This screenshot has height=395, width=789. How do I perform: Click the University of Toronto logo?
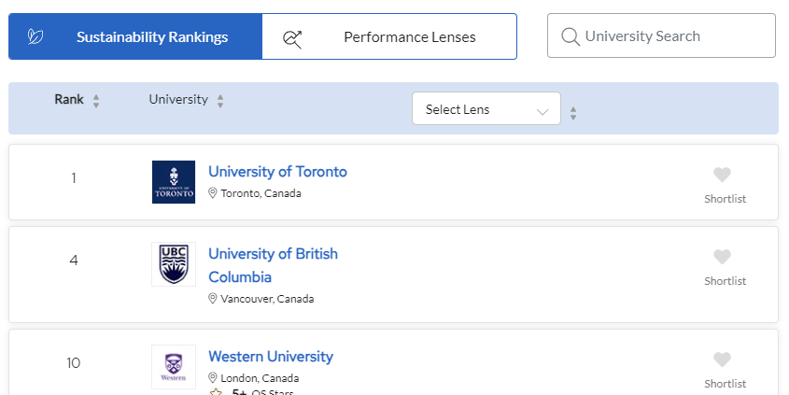point(174,182)
